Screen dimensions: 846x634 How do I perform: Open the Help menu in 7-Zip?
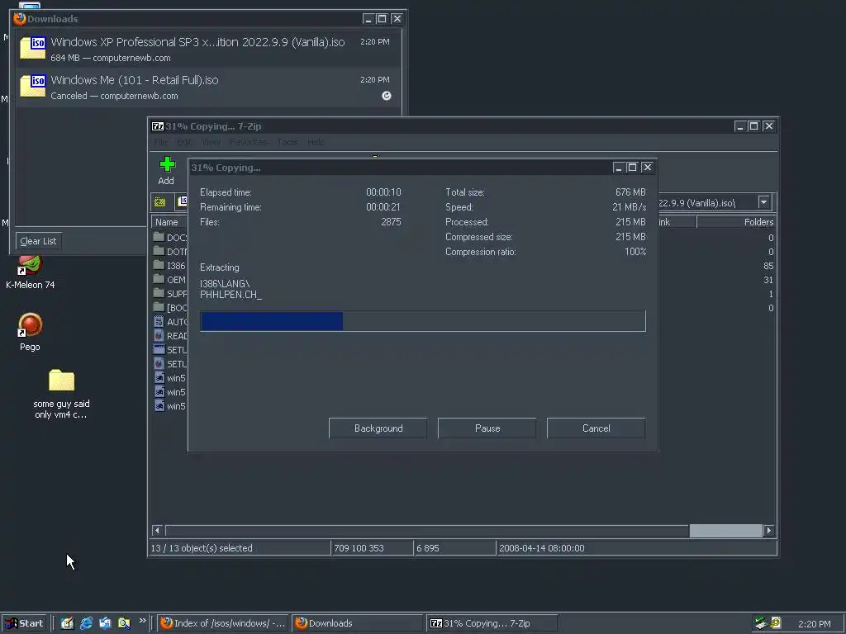coord(316,142)
